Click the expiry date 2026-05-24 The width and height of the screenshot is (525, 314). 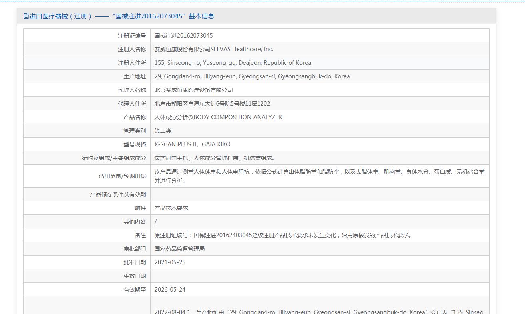(170, 290)
